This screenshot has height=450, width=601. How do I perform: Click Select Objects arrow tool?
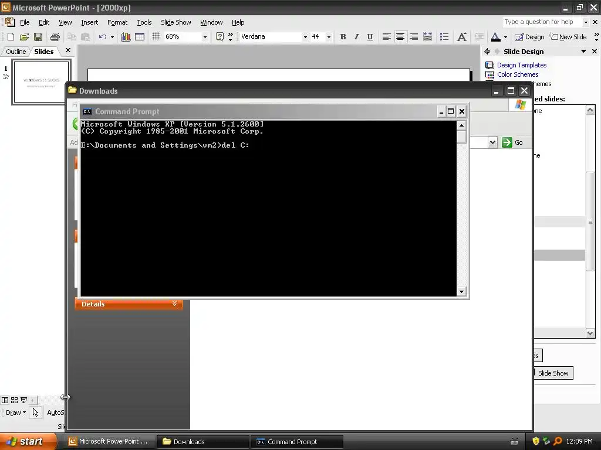(35, 412)
